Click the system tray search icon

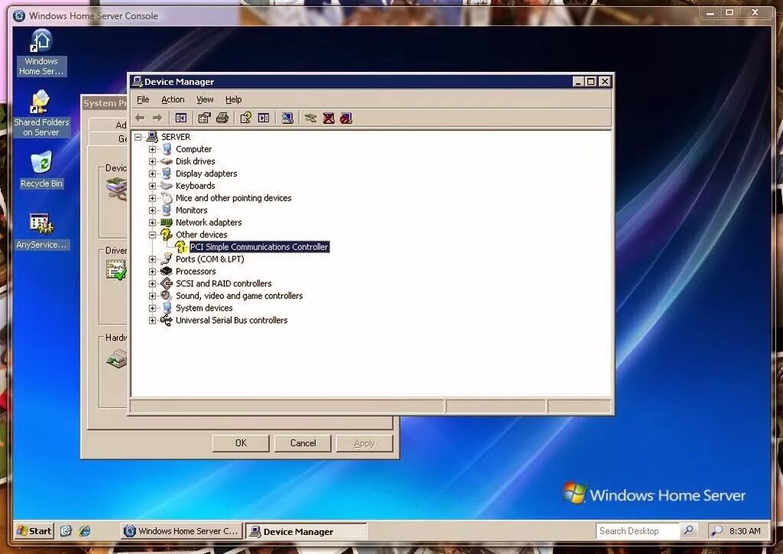(716, 531)
